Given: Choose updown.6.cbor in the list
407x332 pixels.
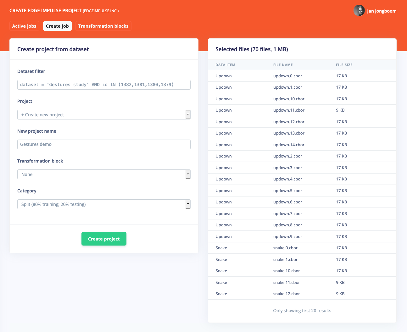Looking at the screenshot, I should (x=287, y=202).
